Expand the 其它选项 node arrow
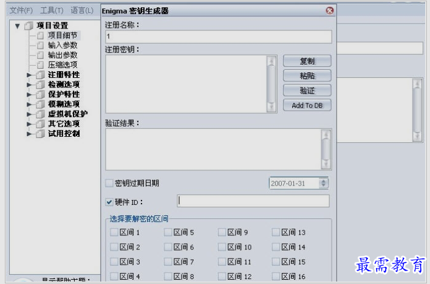The image size is (430, 284). point(29,124)
